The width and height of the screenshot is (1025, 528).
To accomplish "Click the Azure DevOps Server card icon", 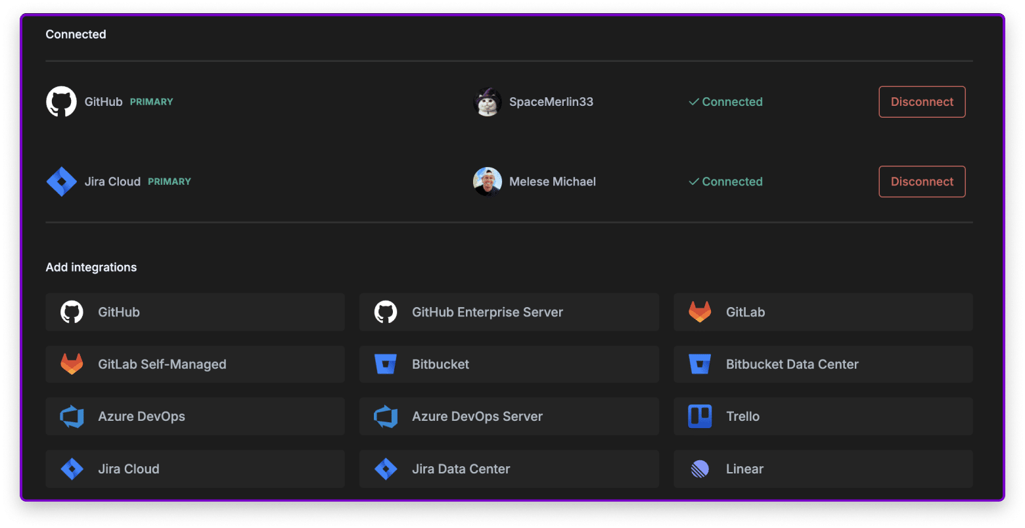I will click(386, 416).
